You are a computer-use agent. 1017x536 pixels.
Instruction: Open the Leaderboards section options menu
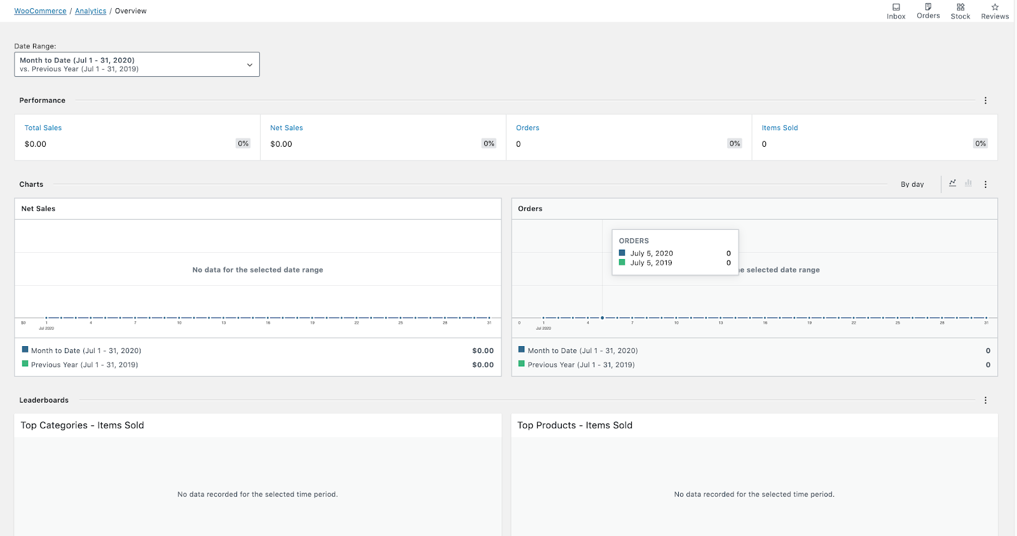click(x=986, y=400)
